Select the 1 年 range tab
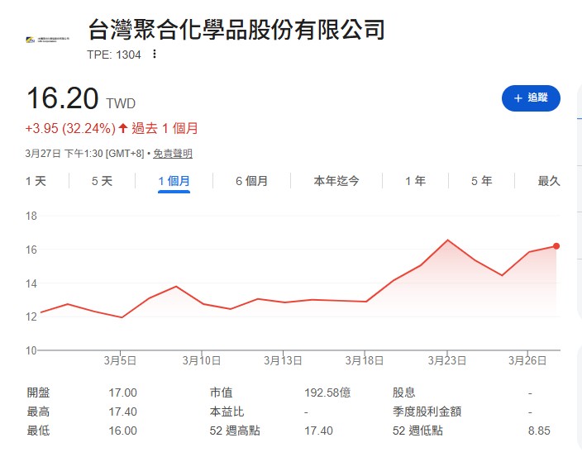The width and height of the screenshot is (582, 452). 415,181
